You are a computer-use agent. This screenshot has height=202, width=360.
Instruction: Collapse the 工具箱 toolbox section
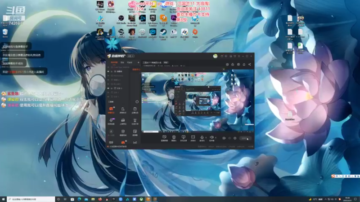coord(137,102)
